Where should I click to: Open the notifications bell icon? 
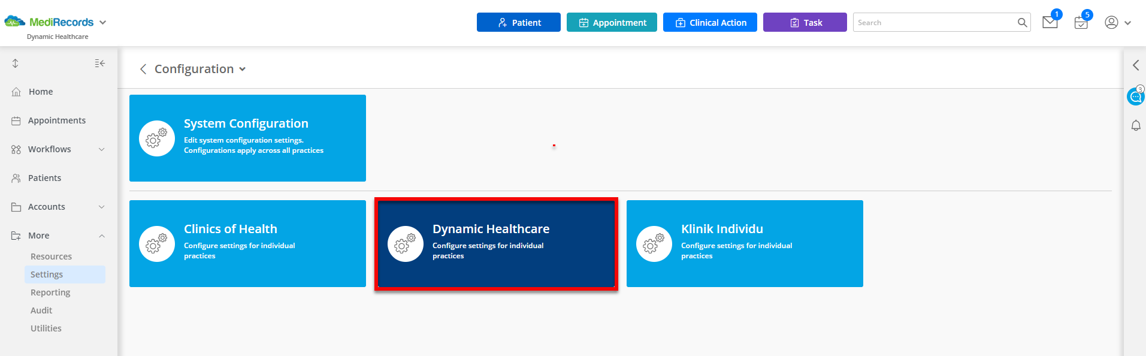coord(1136,125)
